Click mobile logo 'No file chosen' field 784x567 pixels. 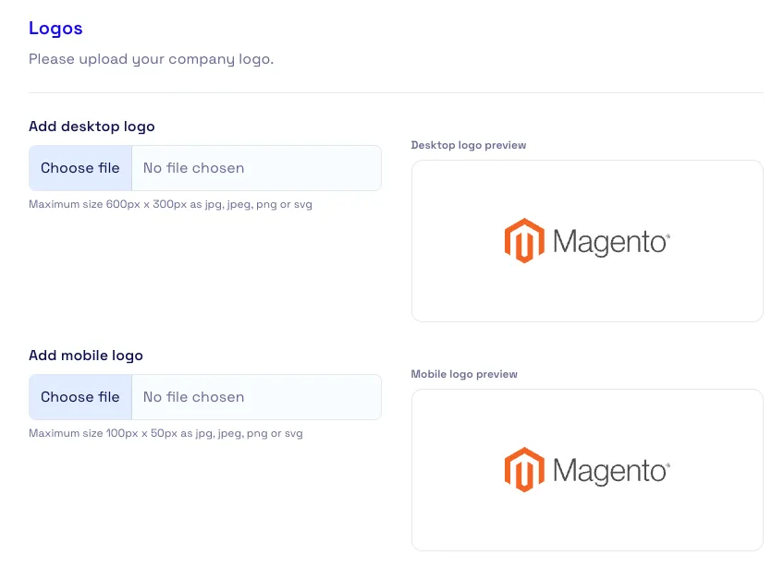[256, 397]
